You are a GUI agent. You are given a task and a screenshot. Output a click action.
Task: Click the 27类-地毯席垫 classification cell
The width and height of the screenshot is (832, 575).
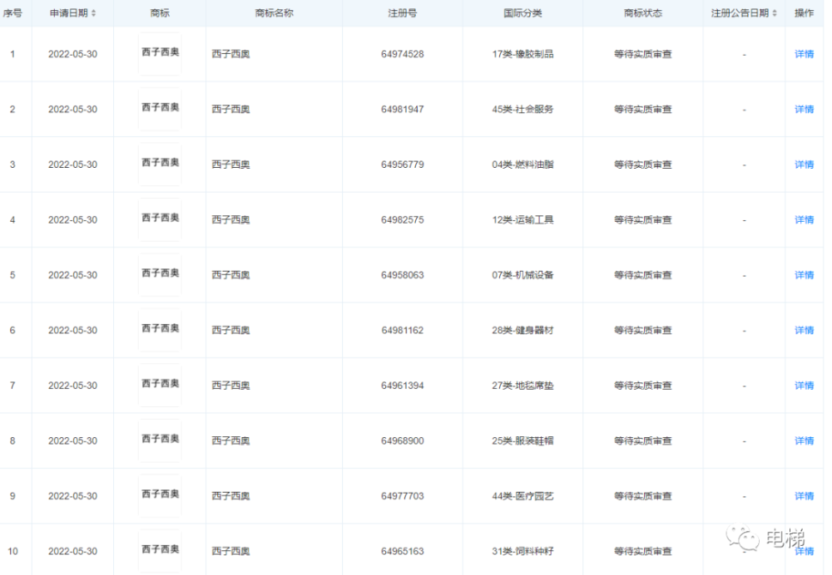522,386
